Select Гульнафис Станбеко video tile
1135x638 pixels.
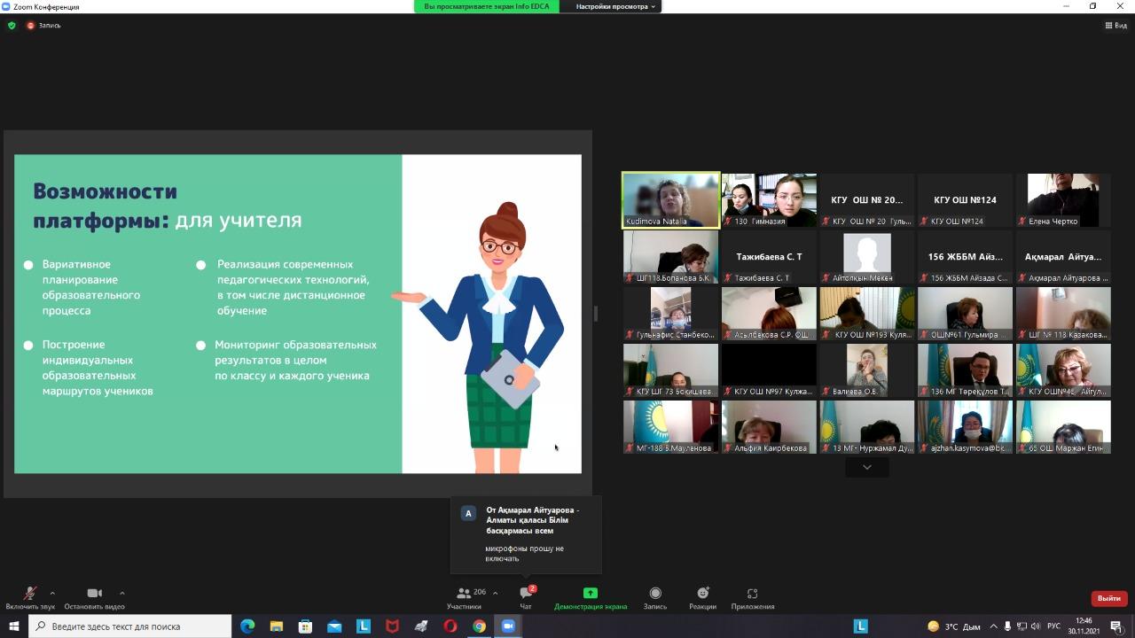[671, 314]
